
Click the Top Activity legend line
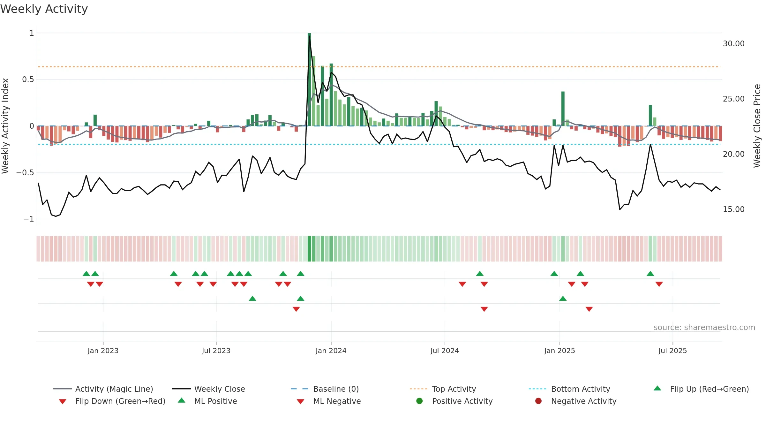coord(418,389)
